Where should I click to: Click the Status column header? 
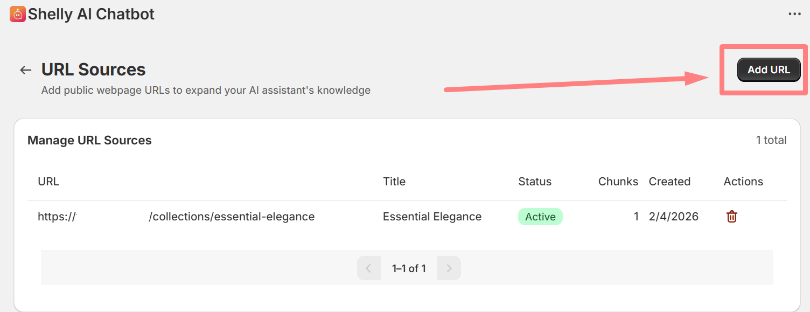coord(535,182)
